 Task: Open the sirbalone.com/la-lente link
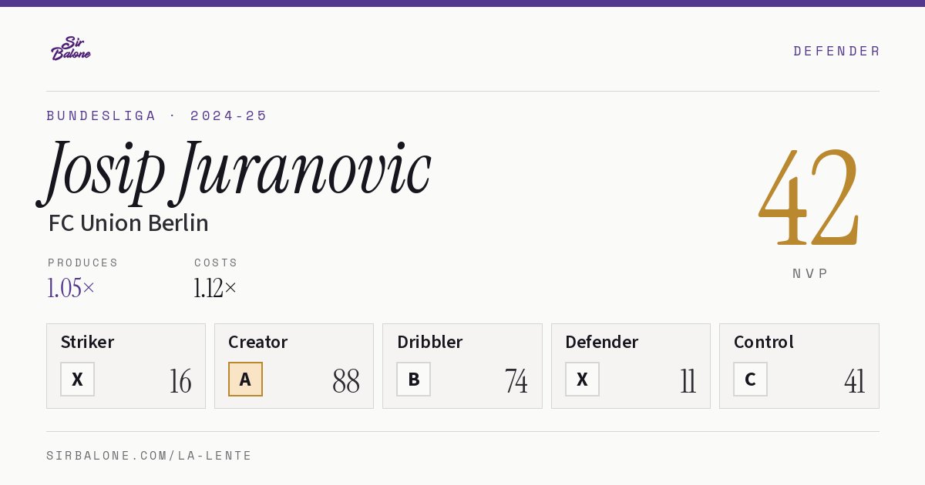(x=149, y=456)
